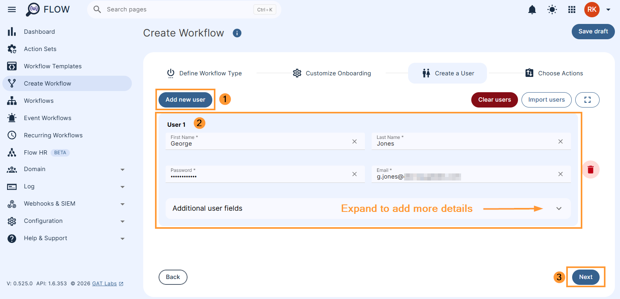Click the info icon beside Create Workflow
The width and height of the screenshot is (620, 299).
tap(237, 33)
